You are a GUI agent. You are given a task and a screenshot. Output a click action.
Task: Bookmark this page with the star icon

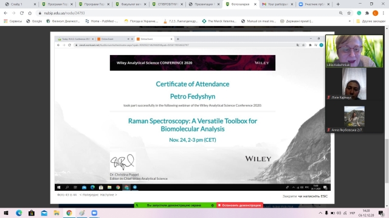click(349, 13)
